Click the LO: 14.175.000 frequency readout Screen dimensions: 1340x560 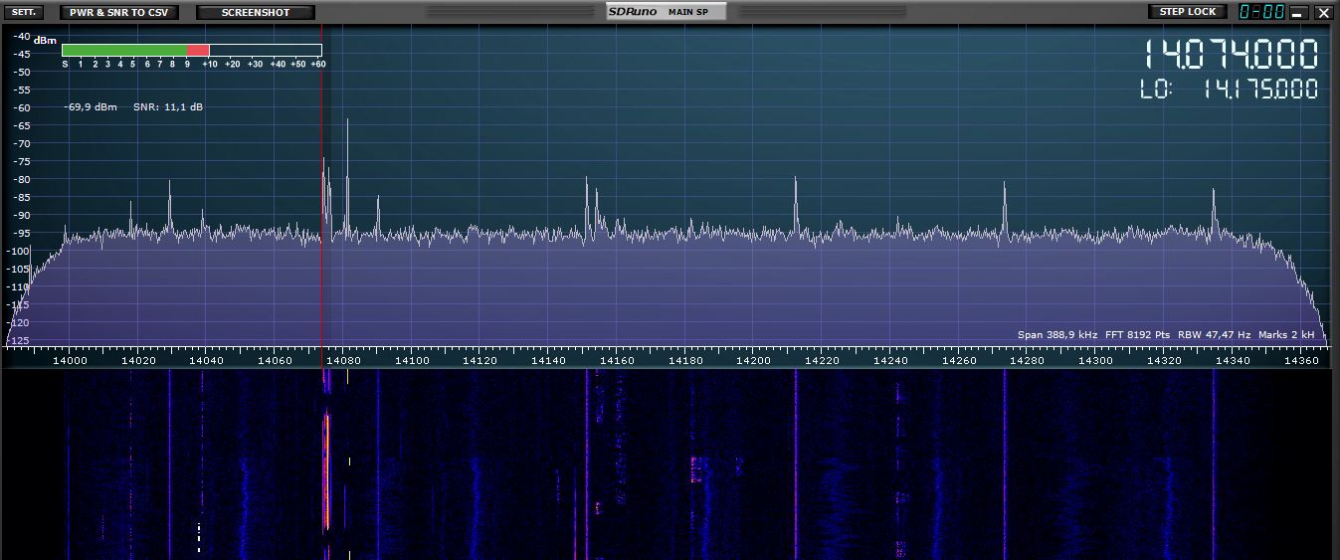[x=1230, y=89]
